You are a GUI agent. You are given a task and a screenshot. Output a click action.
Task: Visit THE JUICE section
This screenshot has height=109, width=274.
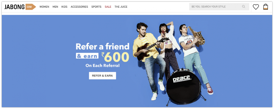click(121, 7)
